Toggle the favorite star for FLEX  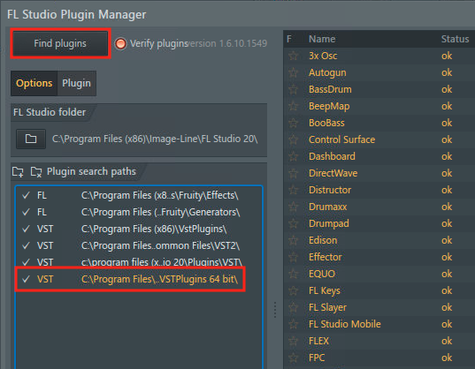[x=293, y=341]
